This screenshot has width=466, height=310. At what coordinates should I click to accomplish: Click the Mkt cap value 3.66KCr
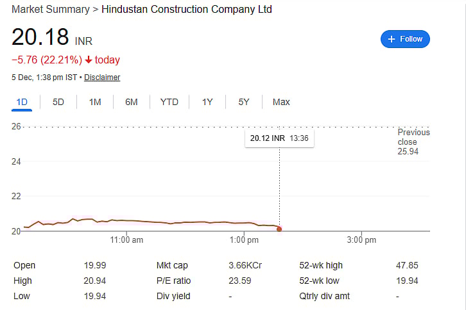[x=245, y=265]
